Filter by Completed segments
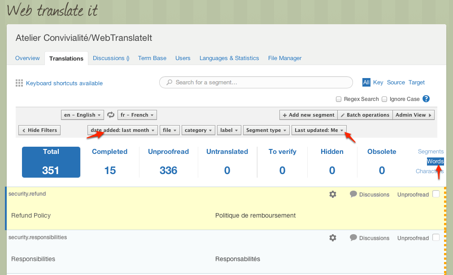The width and height of the screenshot is (453, 275). [x=110, y=162]
